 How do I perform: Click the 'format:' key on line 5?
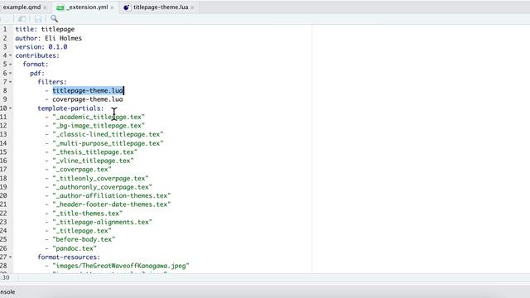click(x=36, y=65)
